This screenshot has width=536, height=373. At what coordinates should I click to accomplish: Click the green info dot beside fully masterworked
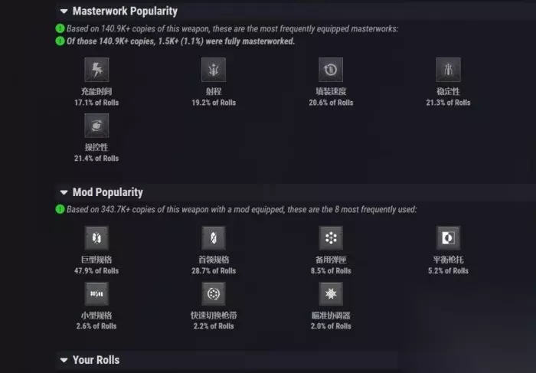pos(60,41)
